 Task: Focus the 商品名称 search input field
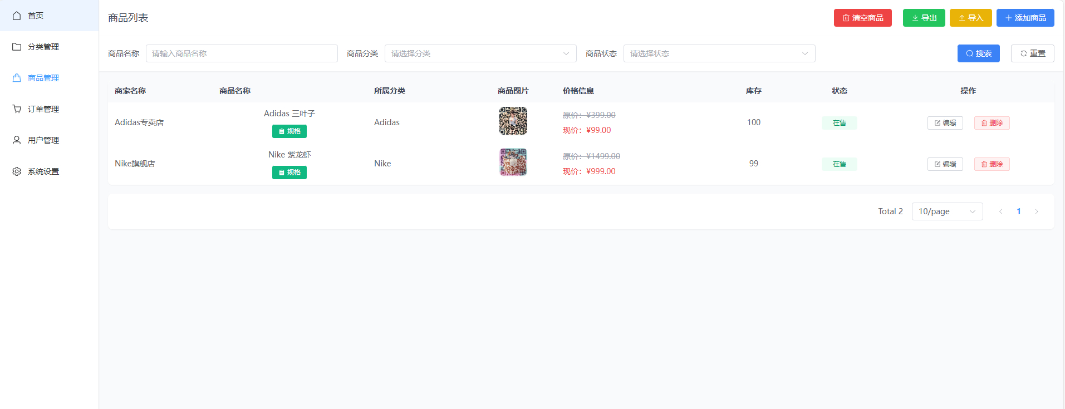click(x=242, y=53)
